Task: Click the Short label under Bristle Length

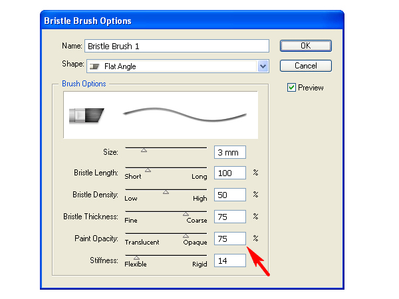Action: (x=133, y=177)
